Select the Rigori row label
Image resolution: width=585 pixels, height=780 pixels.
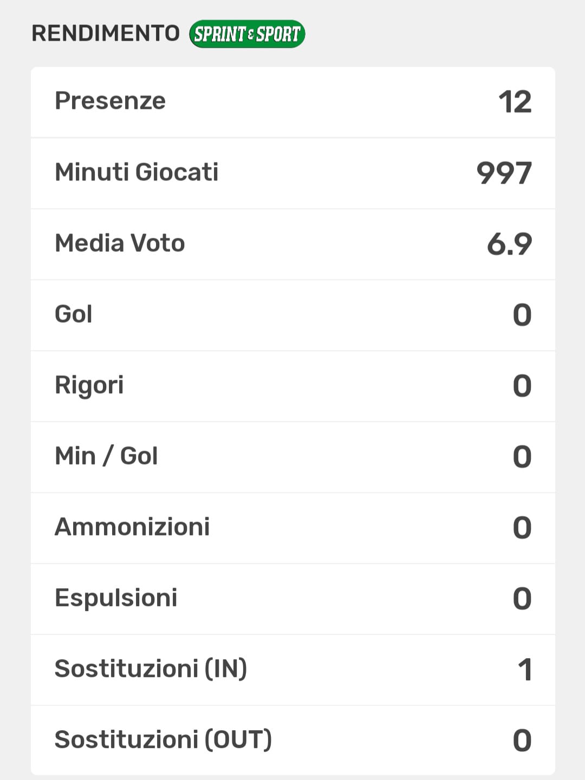pos(89,385)
